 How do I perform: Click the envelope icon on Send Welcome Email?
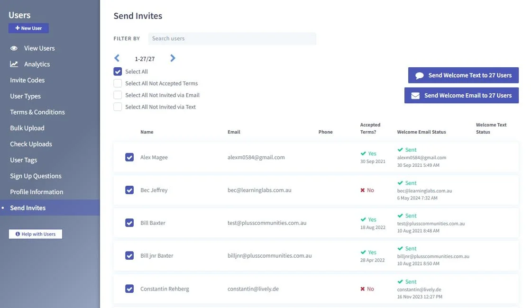(x=414, y=95)
